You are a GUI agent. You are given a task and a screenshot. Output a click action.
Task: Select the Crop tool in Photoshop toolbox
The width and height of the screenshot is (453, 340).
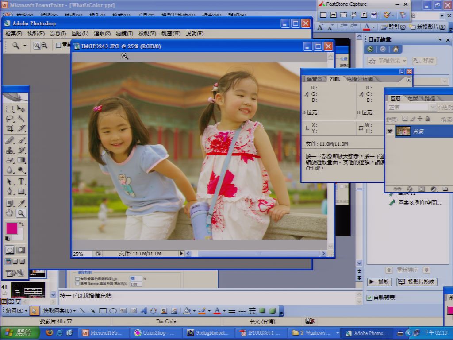[x=10, y=128]
